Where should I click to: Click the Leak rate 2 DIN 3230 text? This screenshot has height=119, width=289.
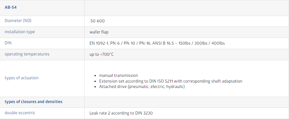(121, 113)
